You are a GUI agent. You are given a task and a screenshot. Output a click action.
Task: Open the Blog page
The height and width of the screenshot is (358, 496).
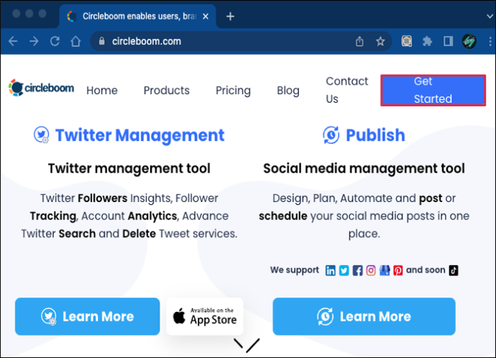click(288, 91)
